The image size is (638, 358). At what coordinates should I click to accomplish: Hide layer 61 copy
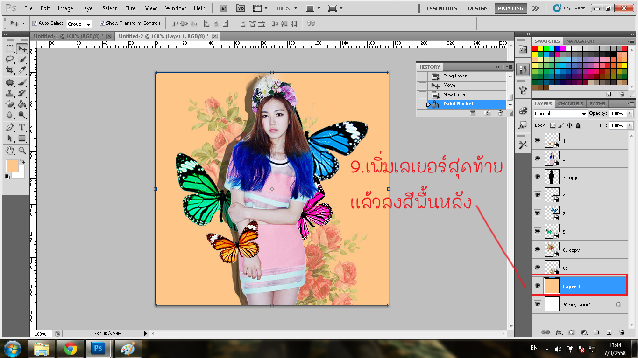[537, 249]
